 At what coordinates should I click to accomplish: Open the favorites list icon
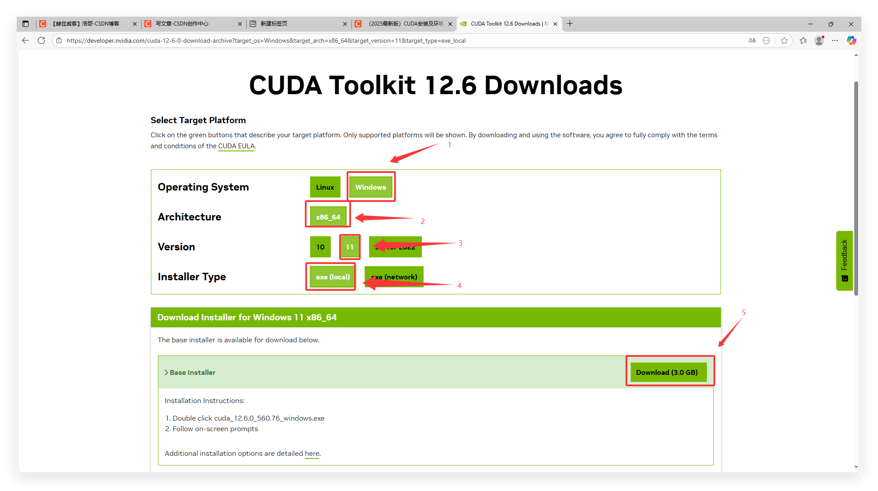point(803,40)
